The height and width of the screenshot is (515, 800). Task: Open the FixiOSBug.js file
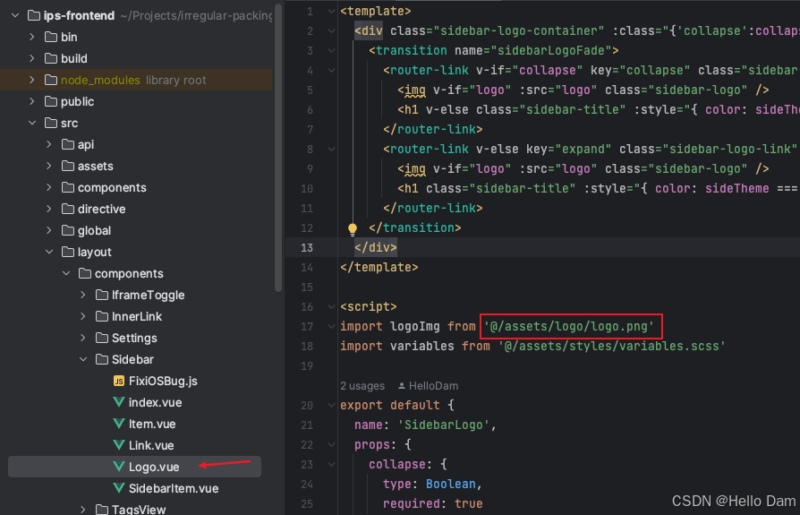(x=163, y=381)
